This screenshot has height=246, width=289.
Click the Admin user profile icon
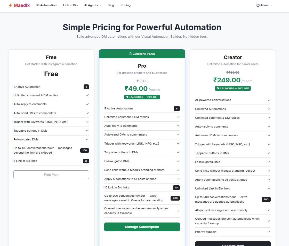coord(258,5)
